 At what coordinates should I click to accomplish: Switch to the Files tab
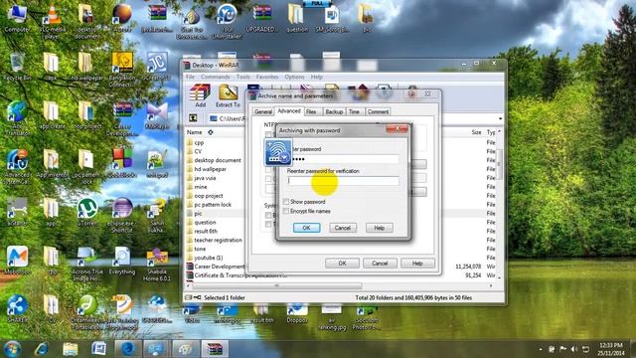pyautogui.click(x=311, y=111)
